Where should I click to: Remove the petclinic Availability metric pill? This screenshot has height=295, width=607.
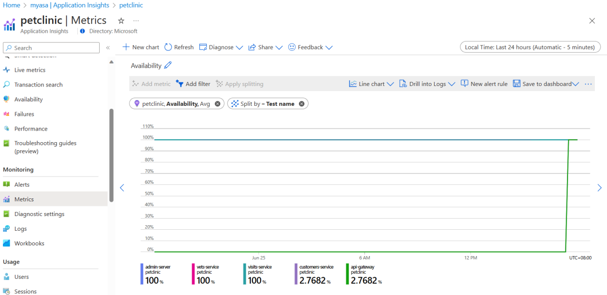tap(218, 104)
